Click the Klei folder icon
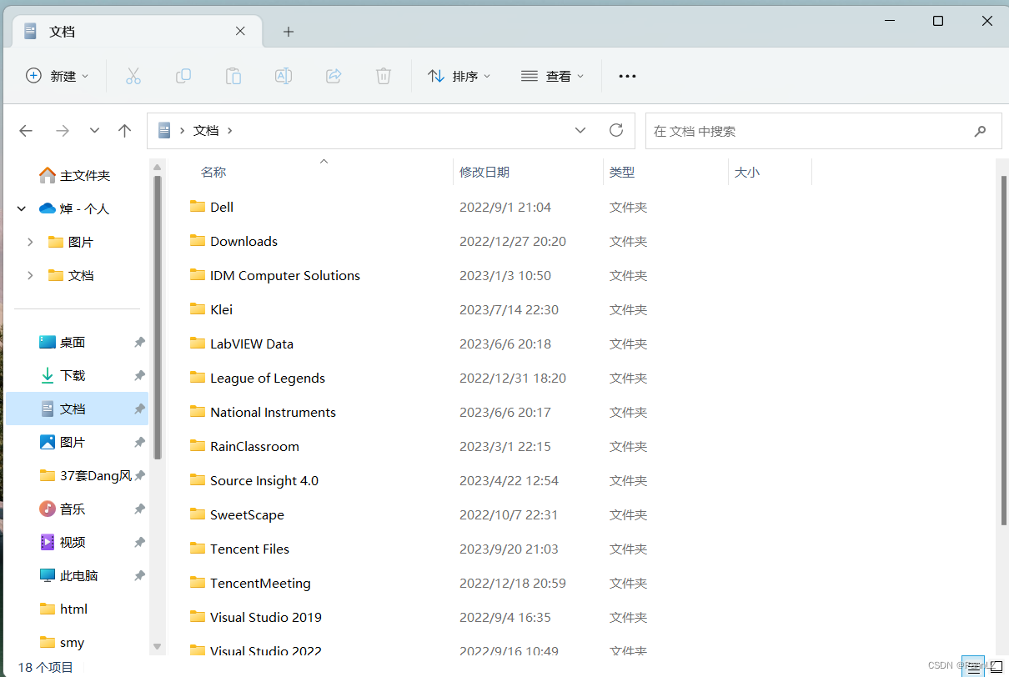The height and width of the screenshot is (677, 1009). click(198, 308)
